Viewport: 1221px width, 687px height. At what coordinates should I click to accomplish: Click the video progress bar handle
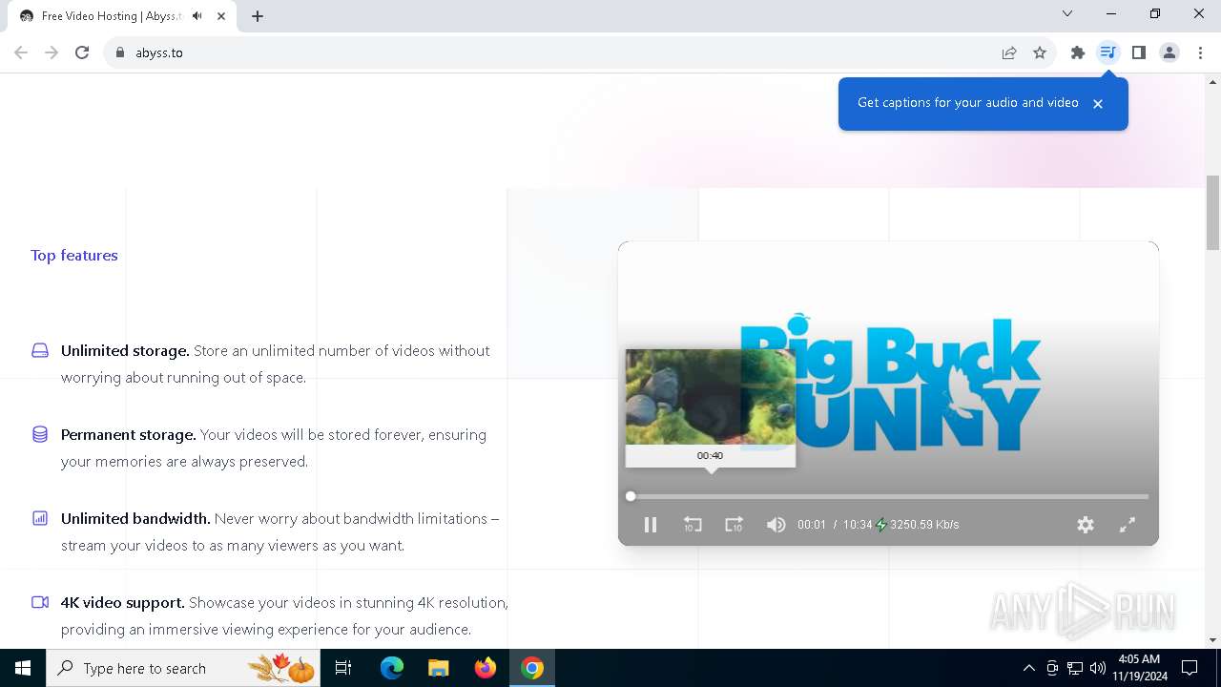pyautogui.click(x=631, y=496)
